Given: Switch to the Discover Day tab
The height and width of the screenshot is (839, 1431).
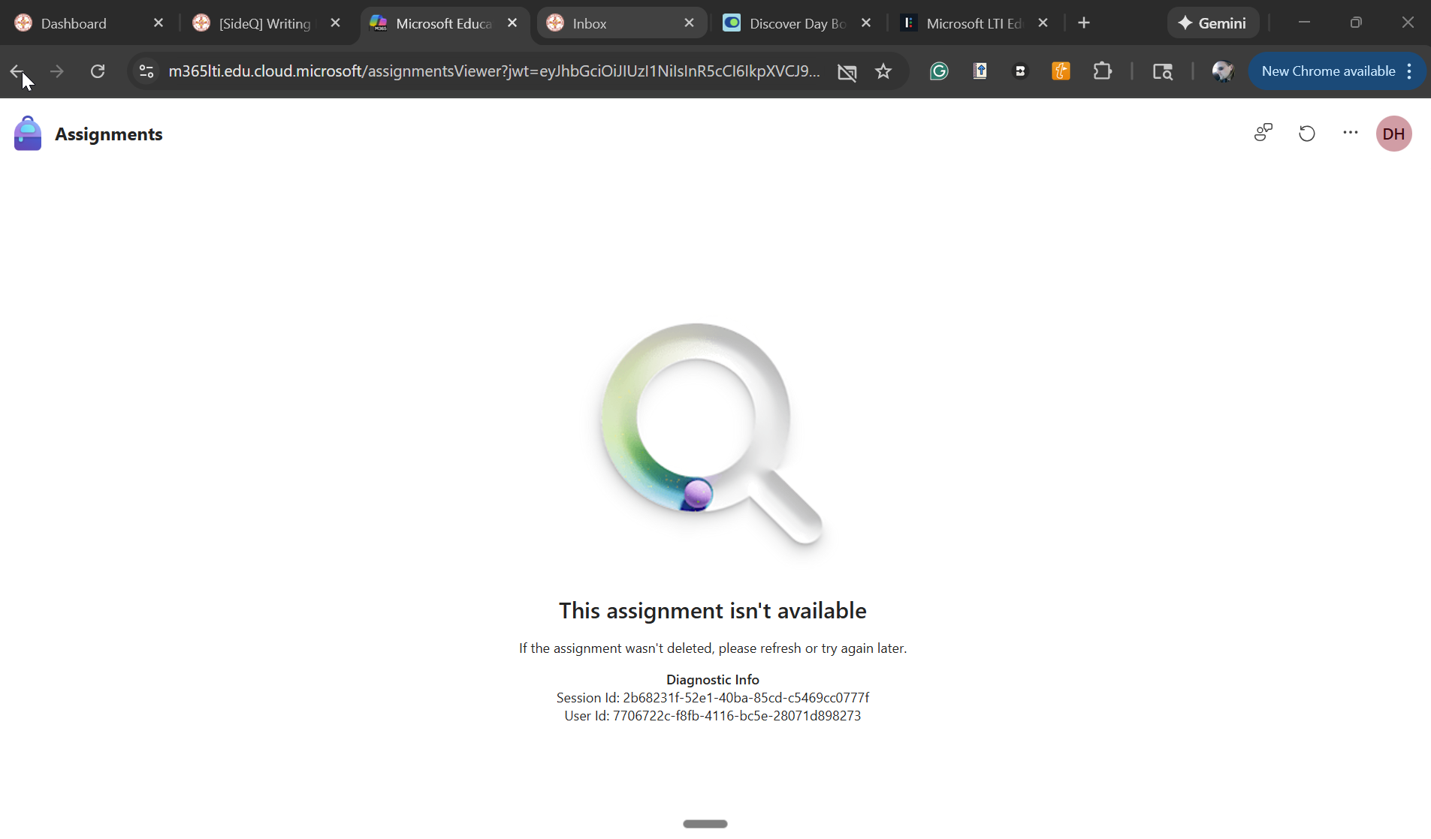Looking at the screenshot, I should (798, 23).
